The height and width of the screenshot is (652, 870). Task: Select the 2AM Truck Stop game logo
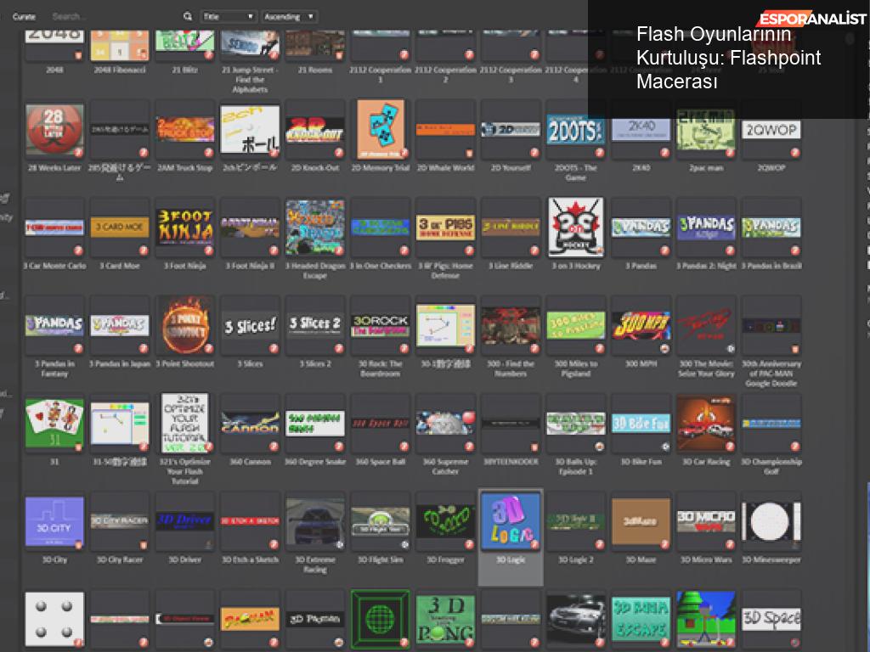coord(184,130)
